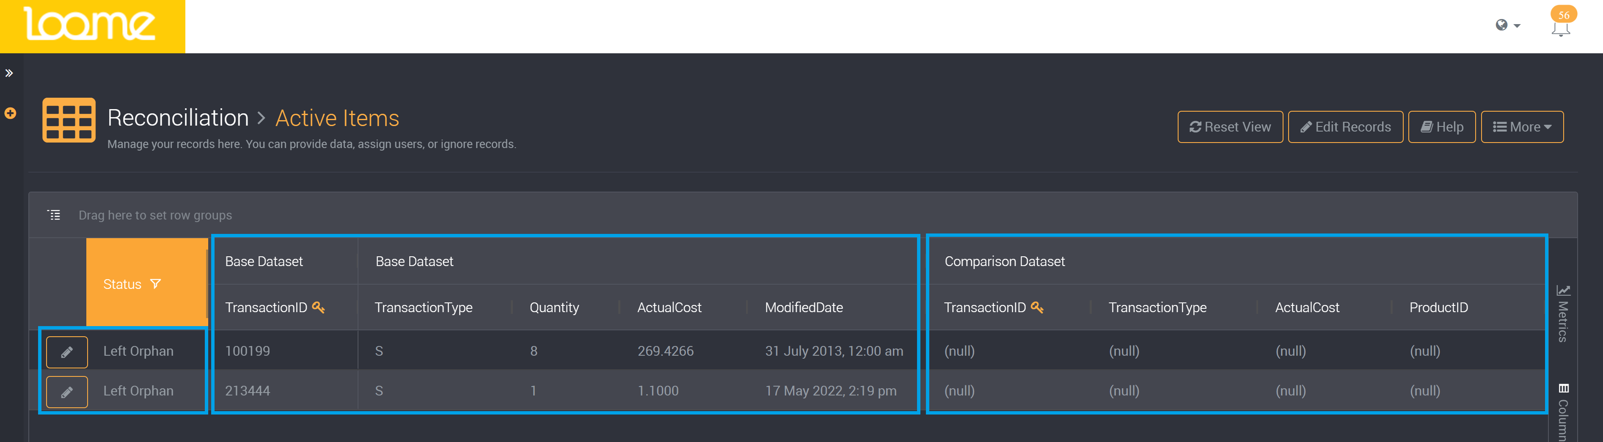Open the Help documentation button

point(1441,127)
